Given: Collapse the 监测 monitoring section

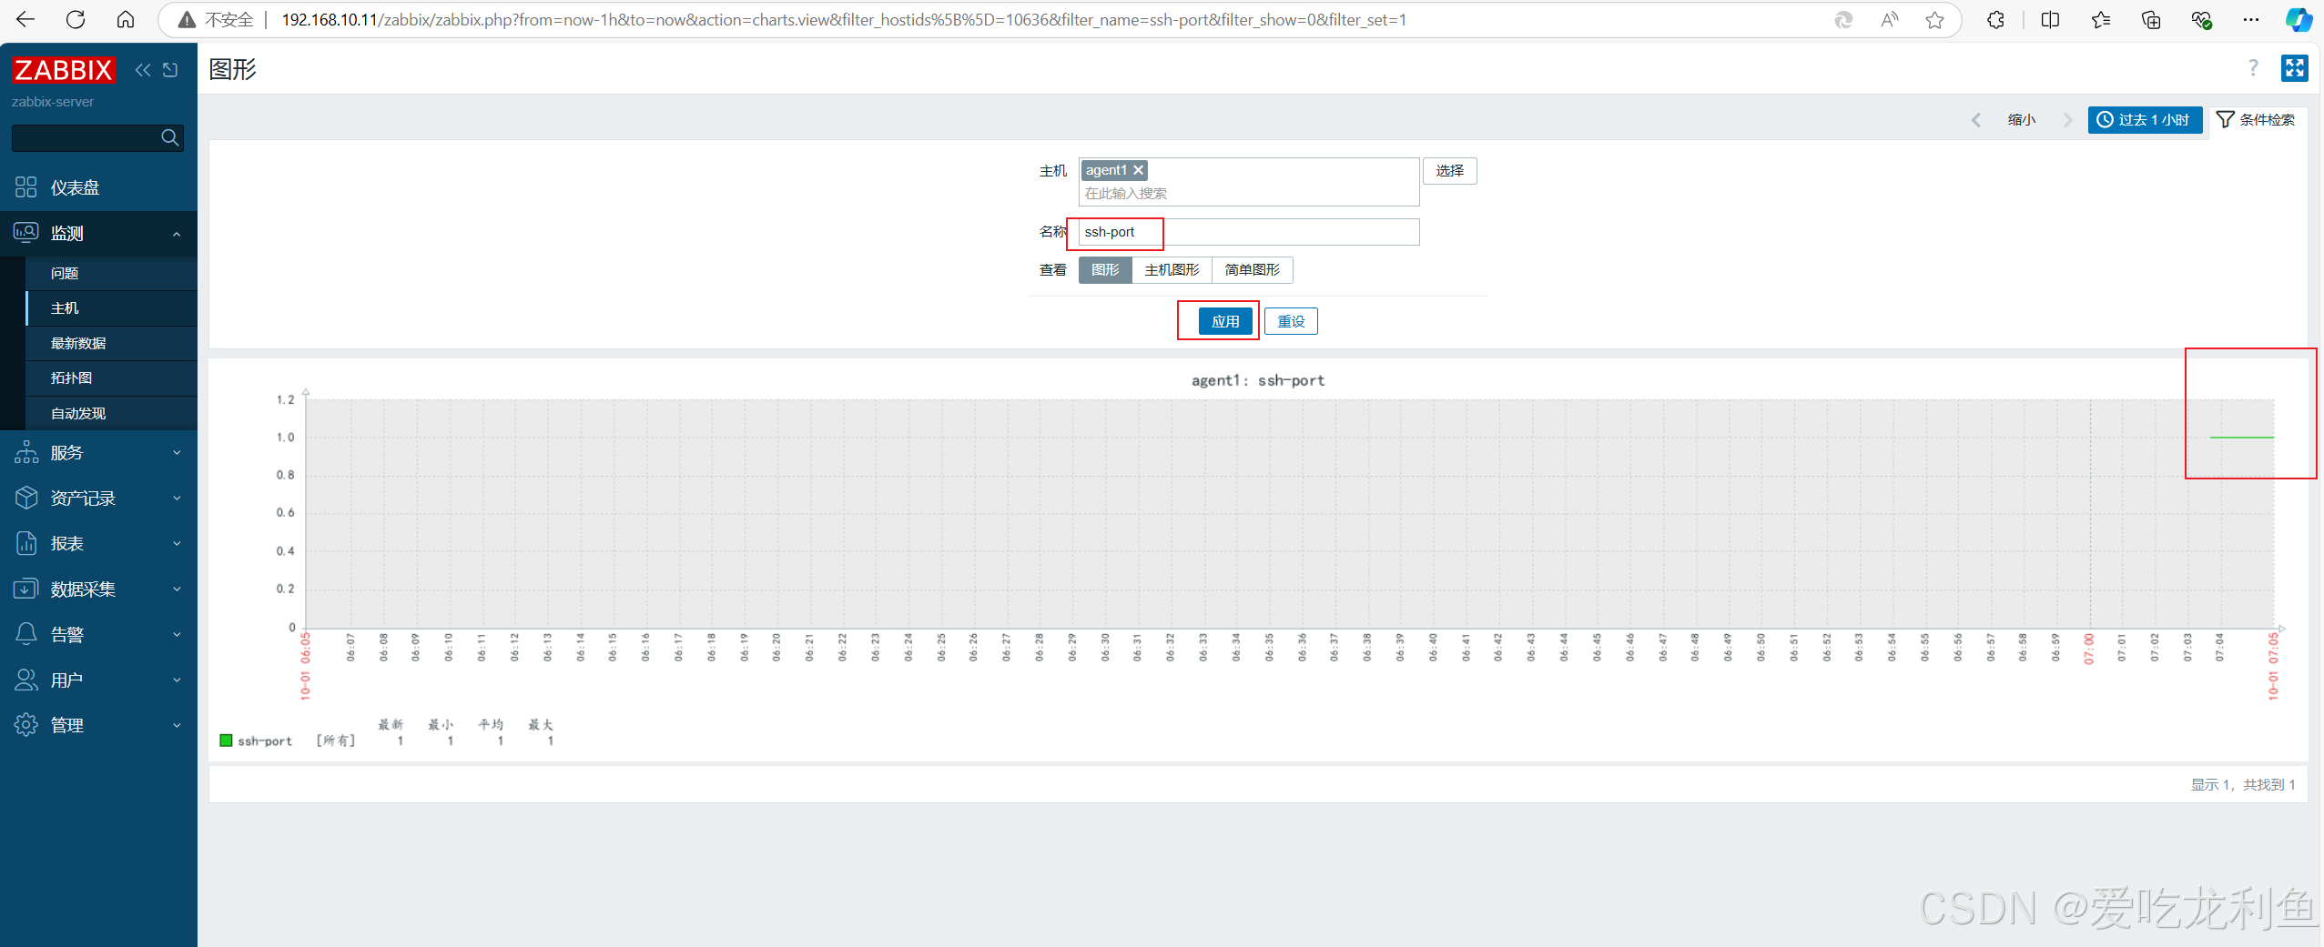Looking at the screenshot, I should pos(98,234).
